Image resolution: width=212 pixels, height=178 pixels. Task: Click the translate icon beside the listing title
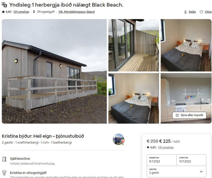4,5
